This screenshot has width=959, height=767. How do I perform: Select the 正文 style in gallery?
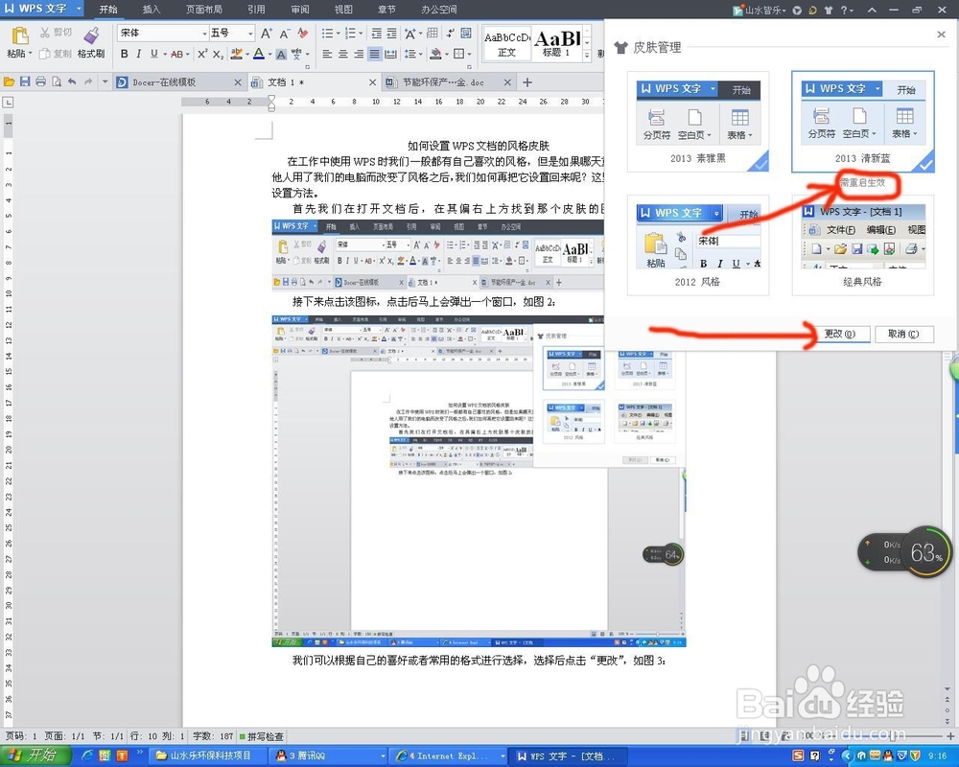[x=507, y=43]
